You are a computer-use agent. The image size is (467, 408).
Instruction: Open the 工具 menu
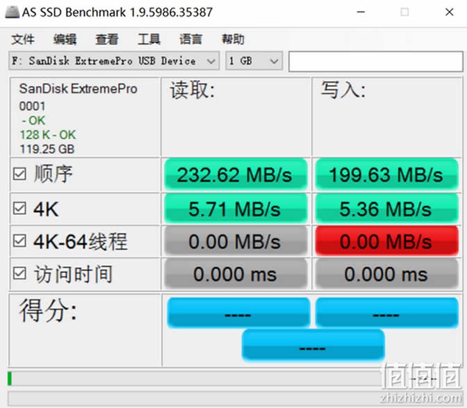[149, 40]
